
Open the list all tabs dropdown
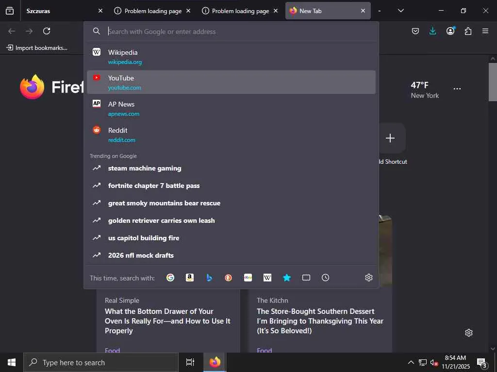(400, 11)
